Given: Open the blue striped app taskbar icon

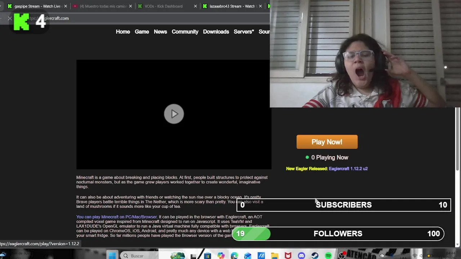Looking at the screenshot, I should tap(261, 256).
